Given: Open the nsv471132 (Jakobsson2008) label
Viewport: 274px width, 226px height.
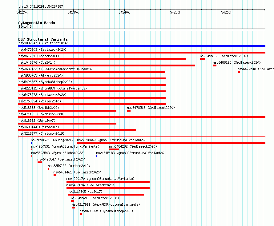Looking at the screenshot, I should (42, 114).
